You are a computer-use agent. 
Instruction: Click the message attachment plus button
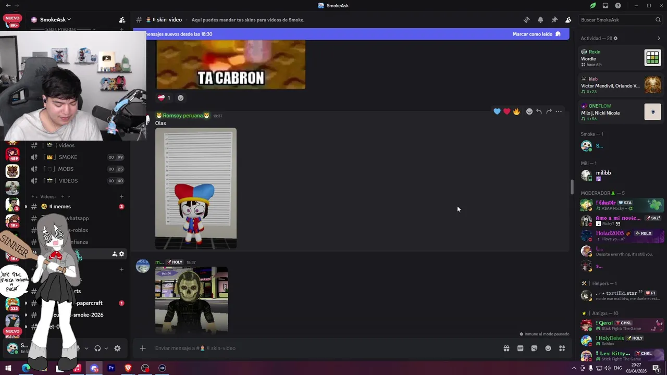(x=143, y=348)
